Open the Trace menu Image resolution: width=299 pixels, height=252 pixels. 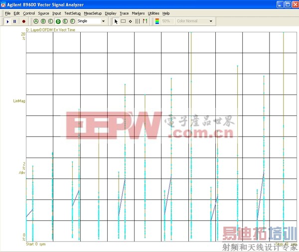pyautogui.click(x=124, y=13)
